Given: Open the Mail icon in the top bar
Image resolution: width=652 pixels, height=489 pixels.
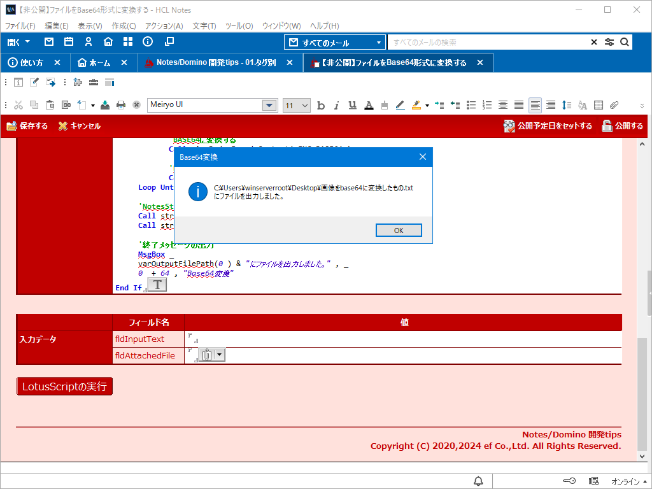Looking at the screenshot, I should point(49,42).
